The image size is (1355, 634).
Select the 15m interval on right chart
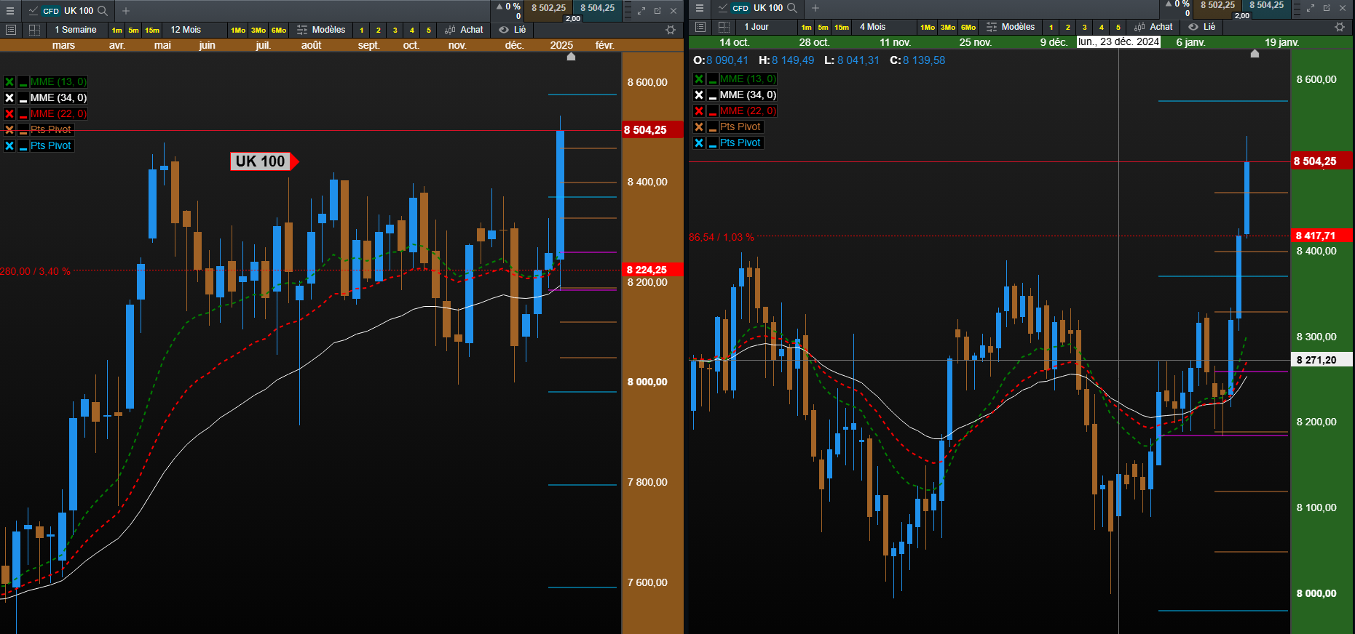[x=842, y=28]
